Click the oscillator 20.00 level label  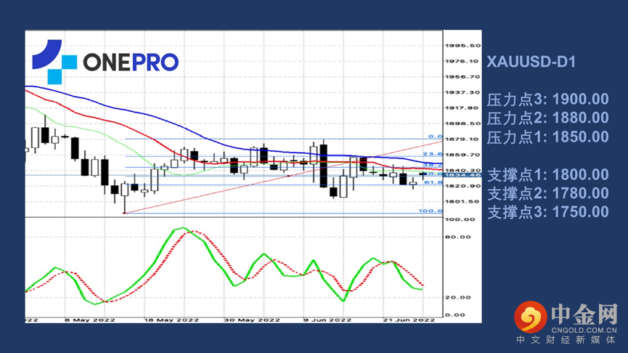[458, 297]
